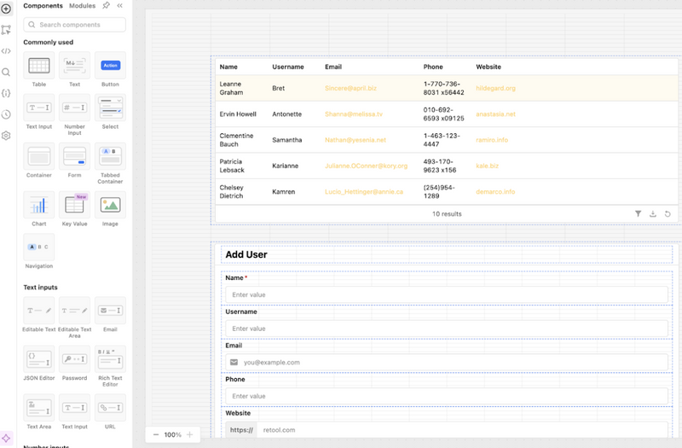
Task: Select the Ervin Howell table row
Action: 447,114
